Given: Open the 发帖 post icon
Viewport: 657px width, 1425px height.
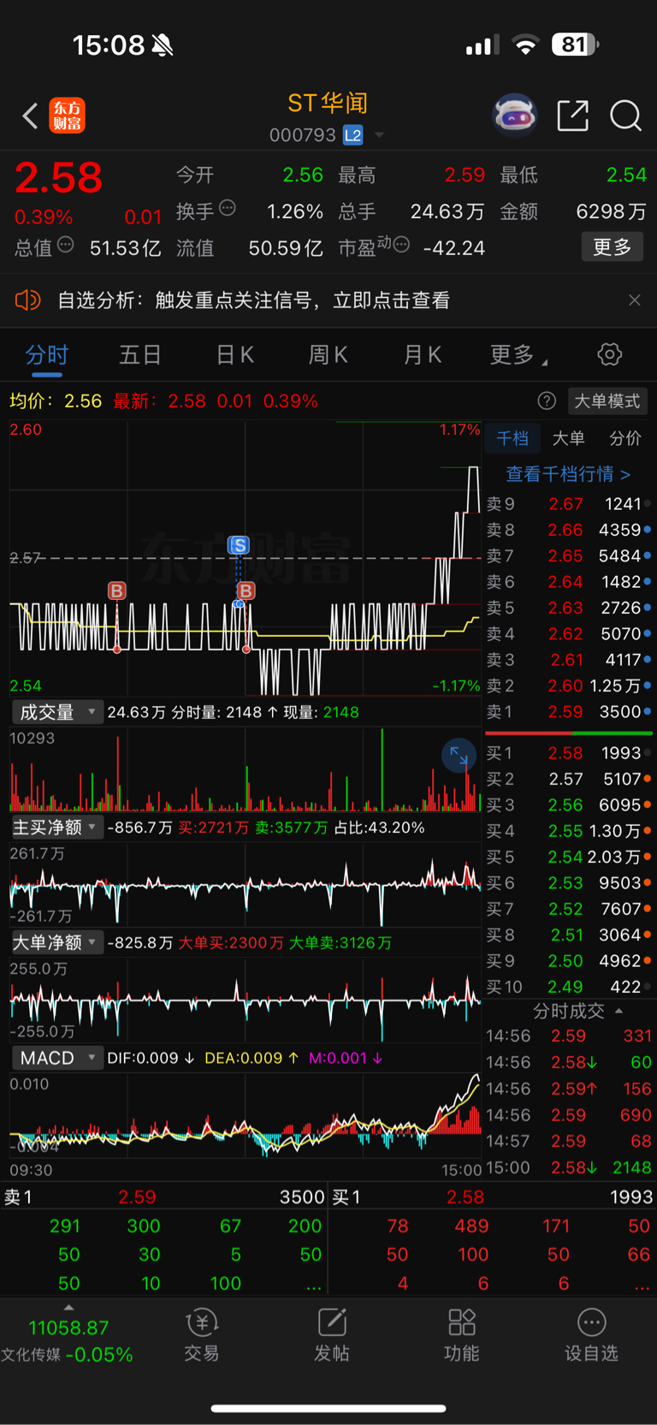Looking at the screenshot, I should click(332, 1334).
